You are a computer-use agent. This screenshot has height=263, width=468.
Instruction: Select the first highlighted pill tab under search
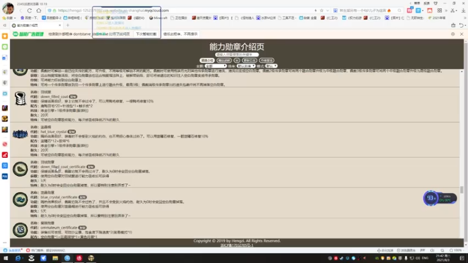(207, 60)
